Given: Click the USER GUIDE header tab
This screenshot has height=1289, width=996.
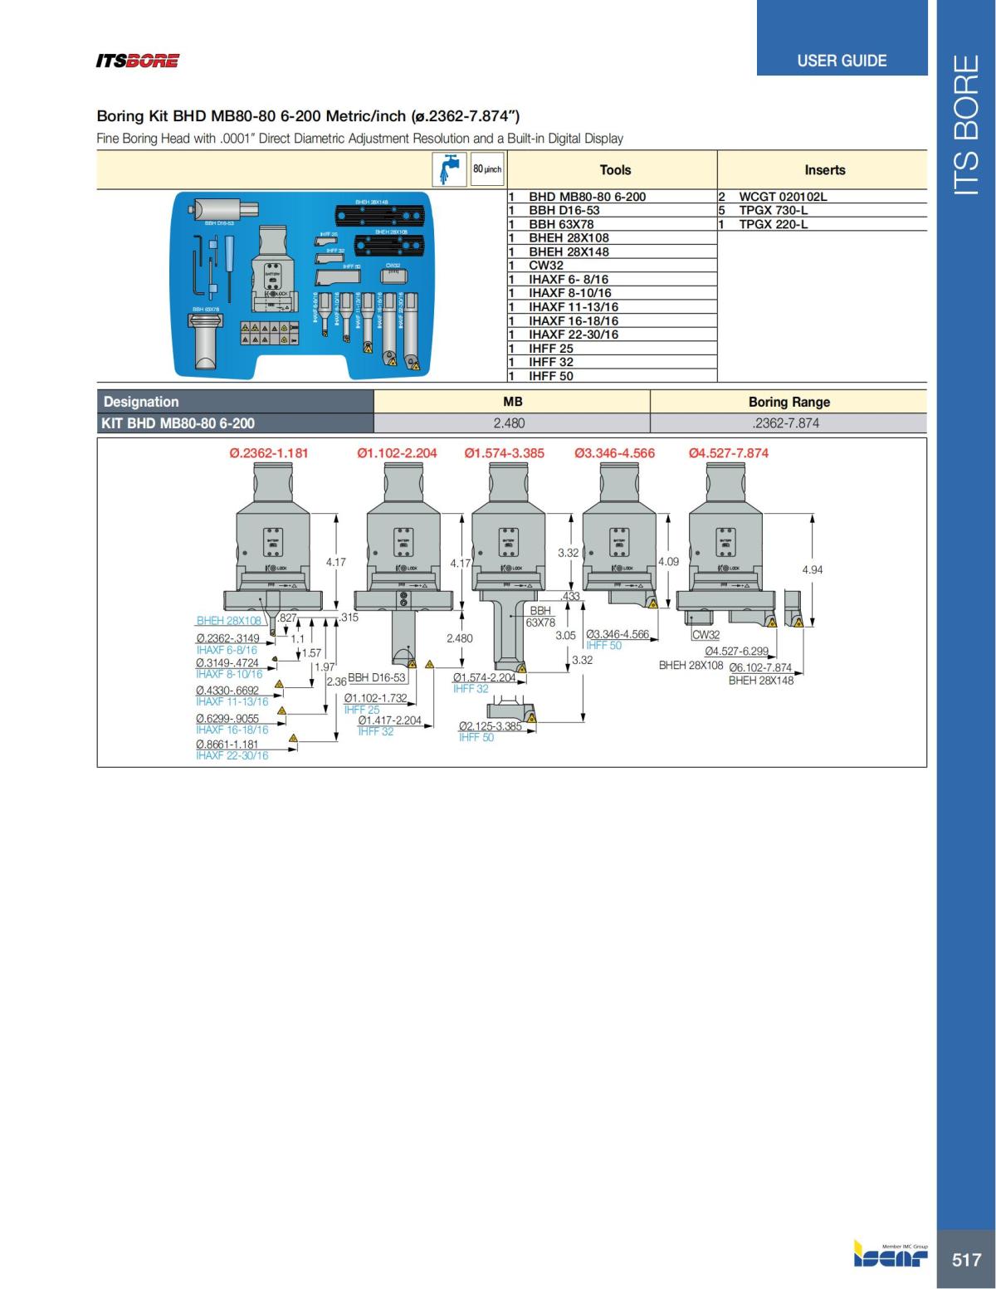Looking at the screenshot, I should coord(842,61).
